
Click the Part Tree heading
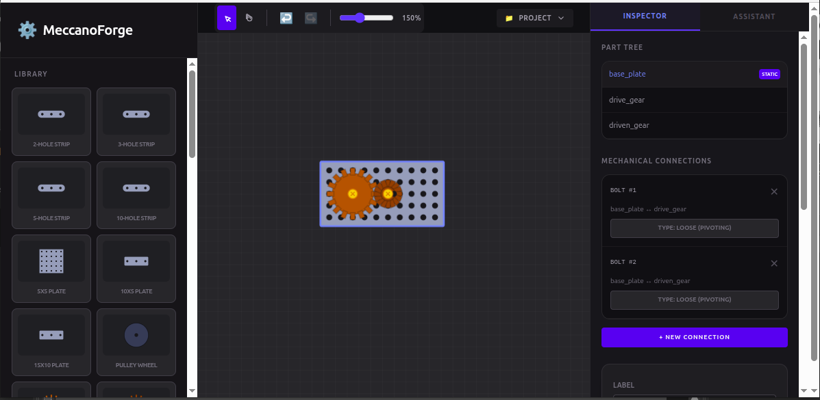[622, 47]
